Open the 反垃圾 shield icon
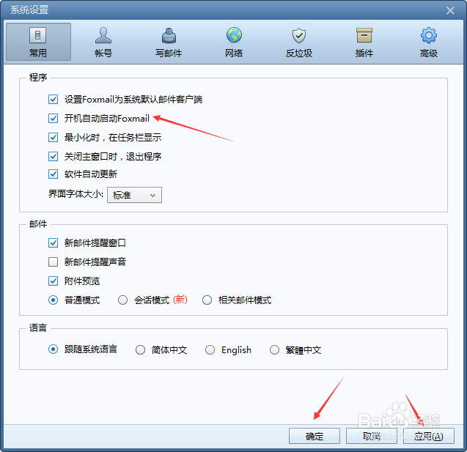Screen dimensions: 467x452 tap(299, 35)
